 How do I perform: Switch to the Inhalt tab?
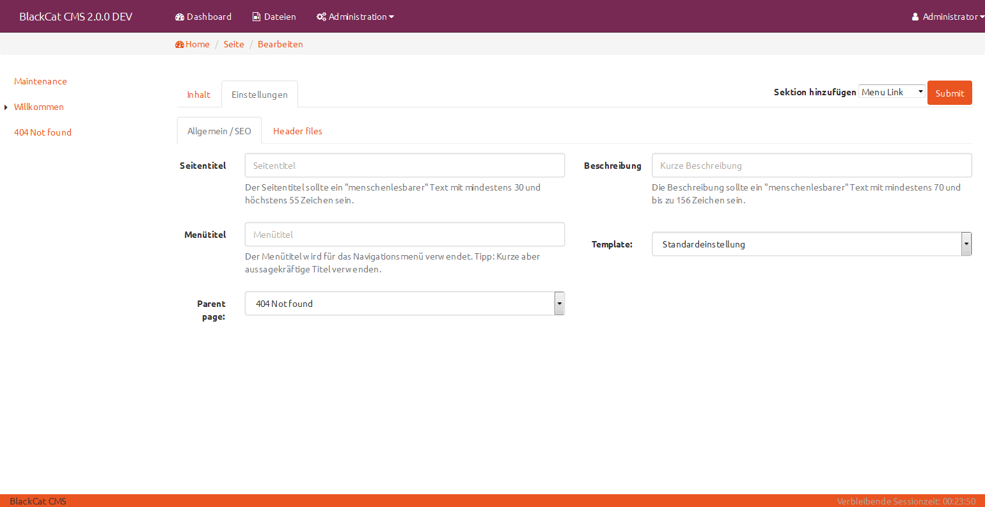coord(198,95)
